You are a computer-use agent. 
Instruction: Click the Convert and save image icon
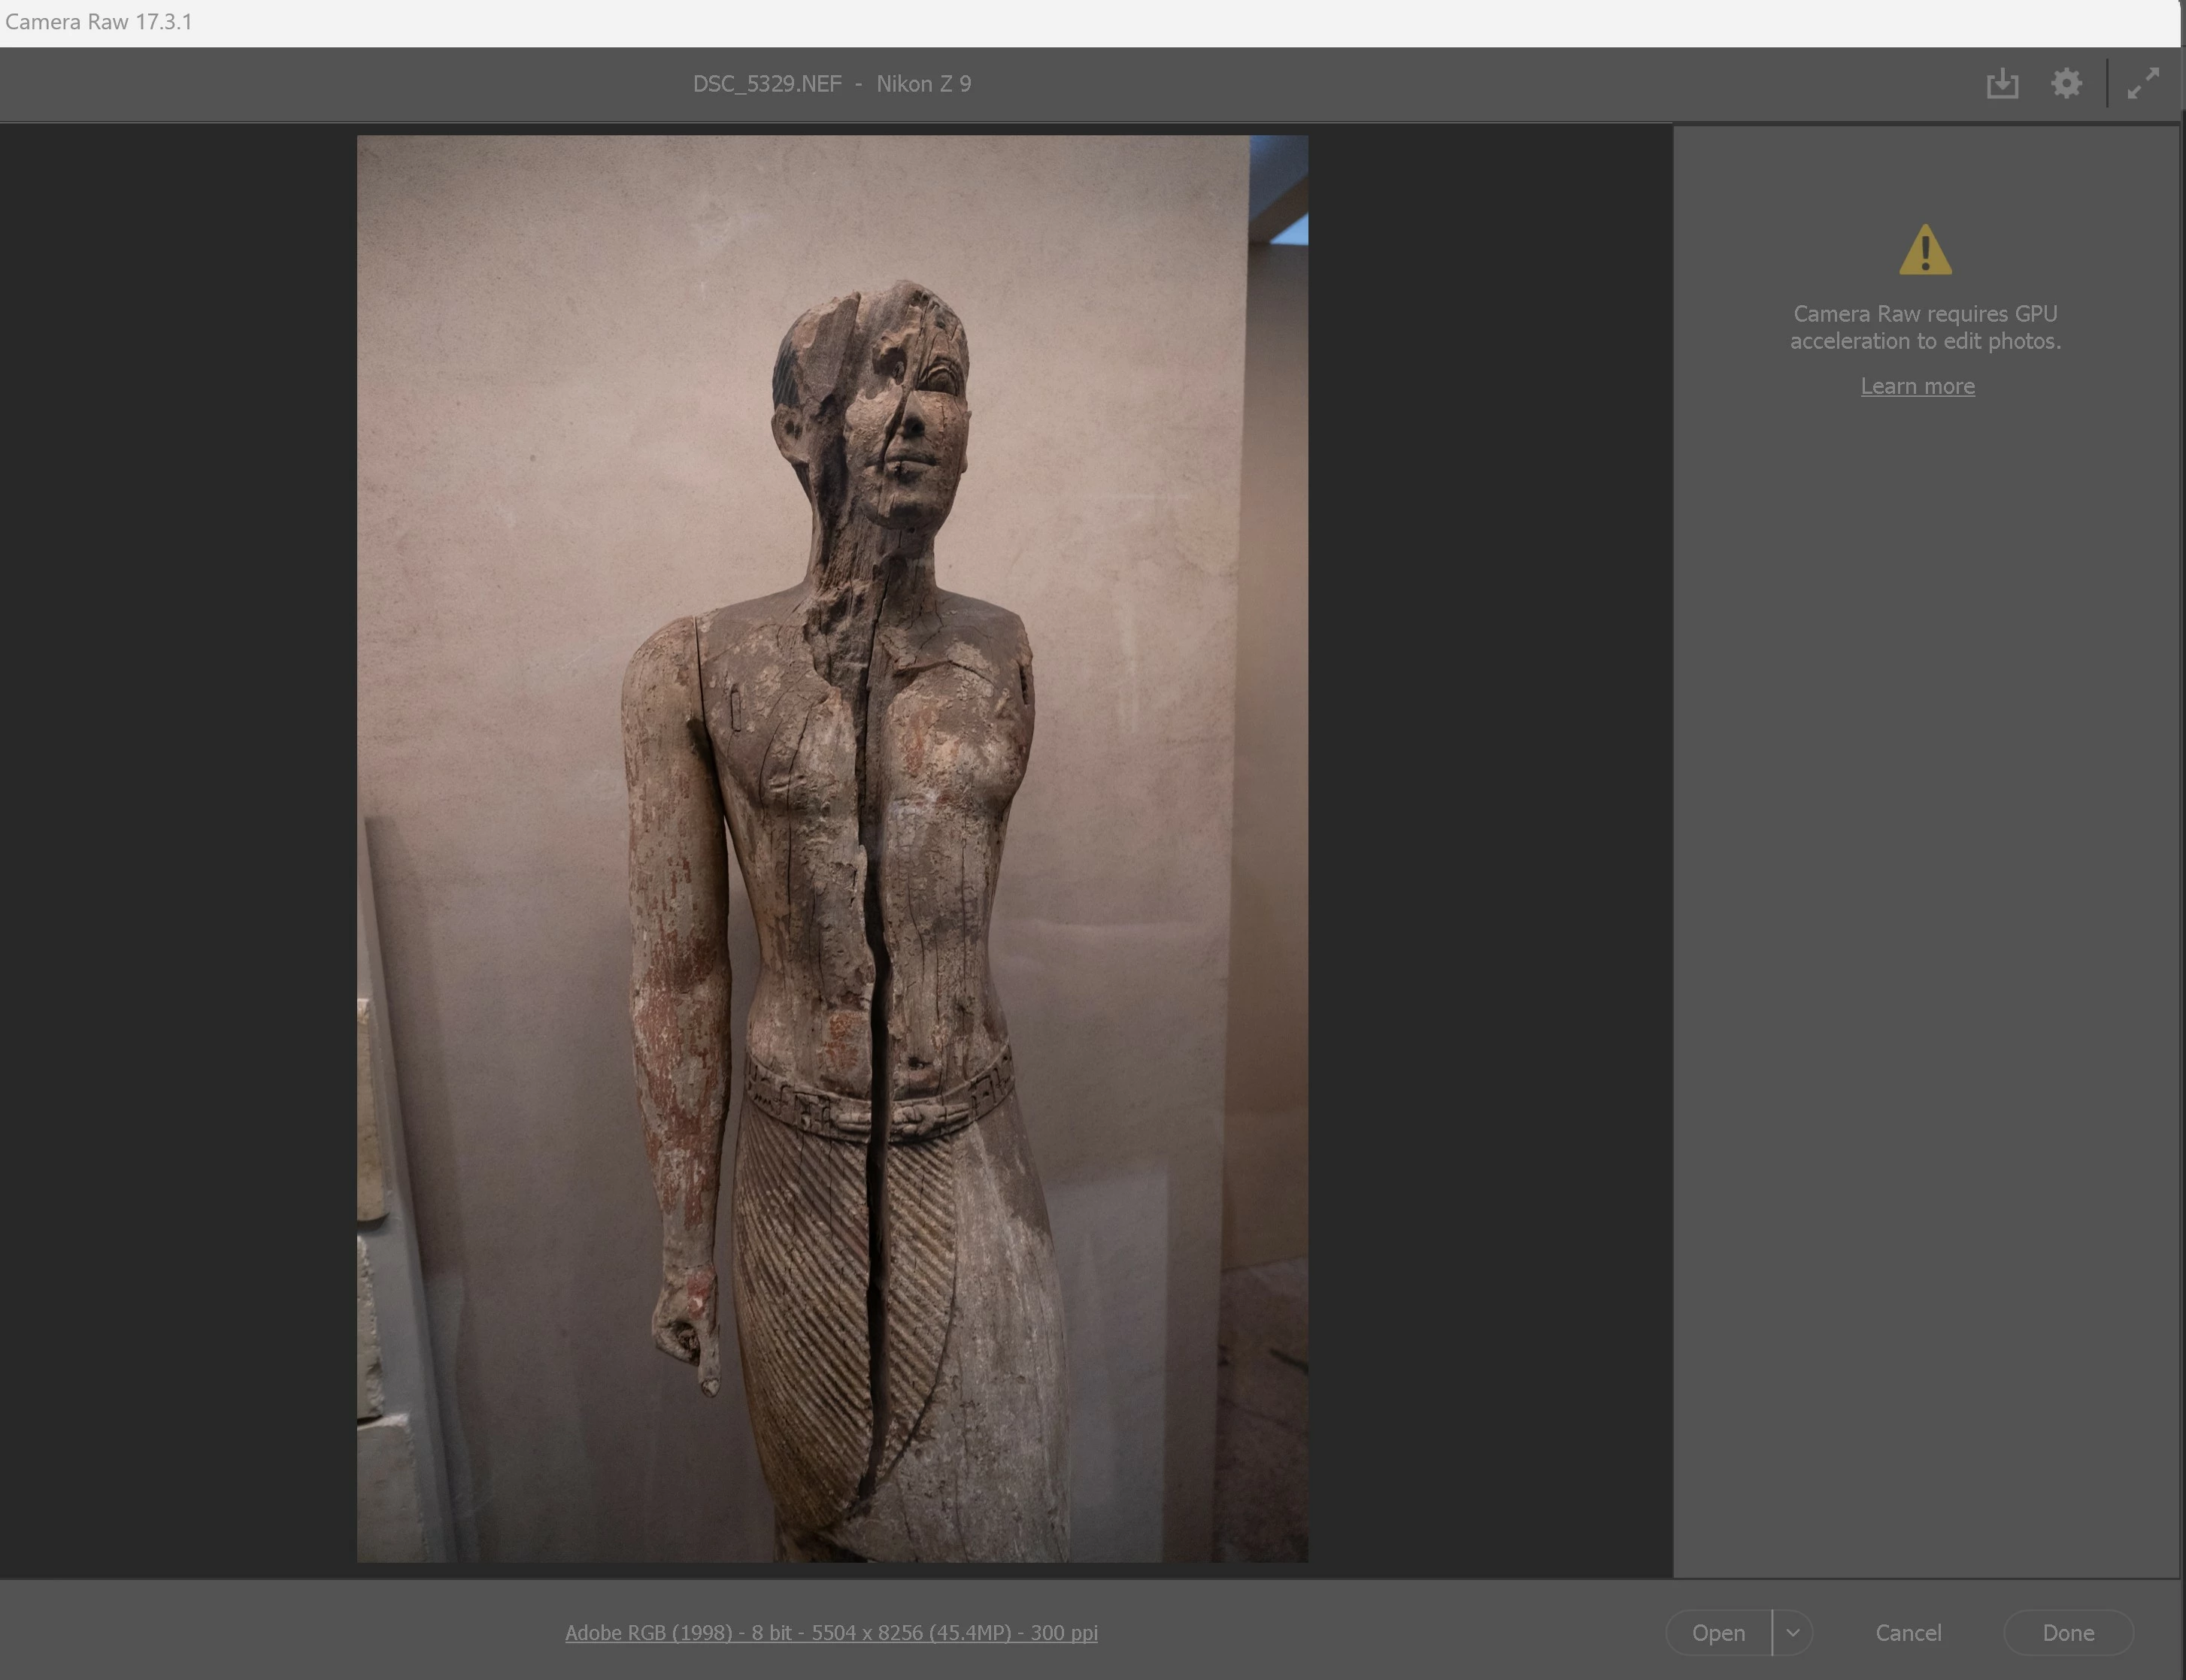point(2002,83)
